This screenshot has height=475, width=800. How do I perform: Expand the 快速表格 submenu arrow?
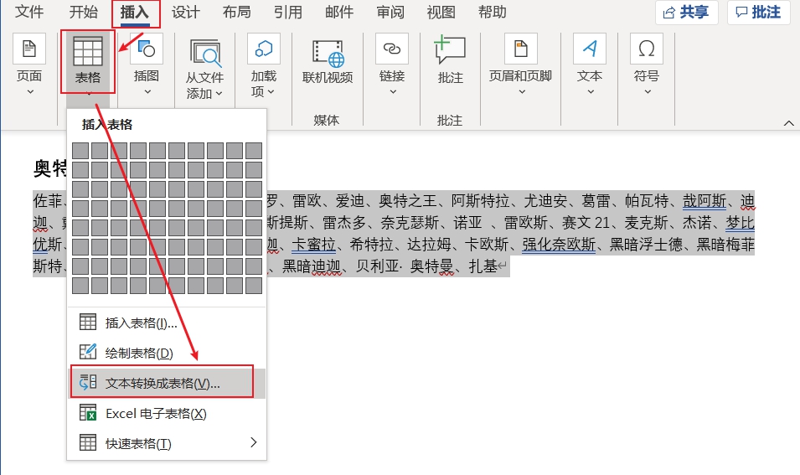[254, 442]
